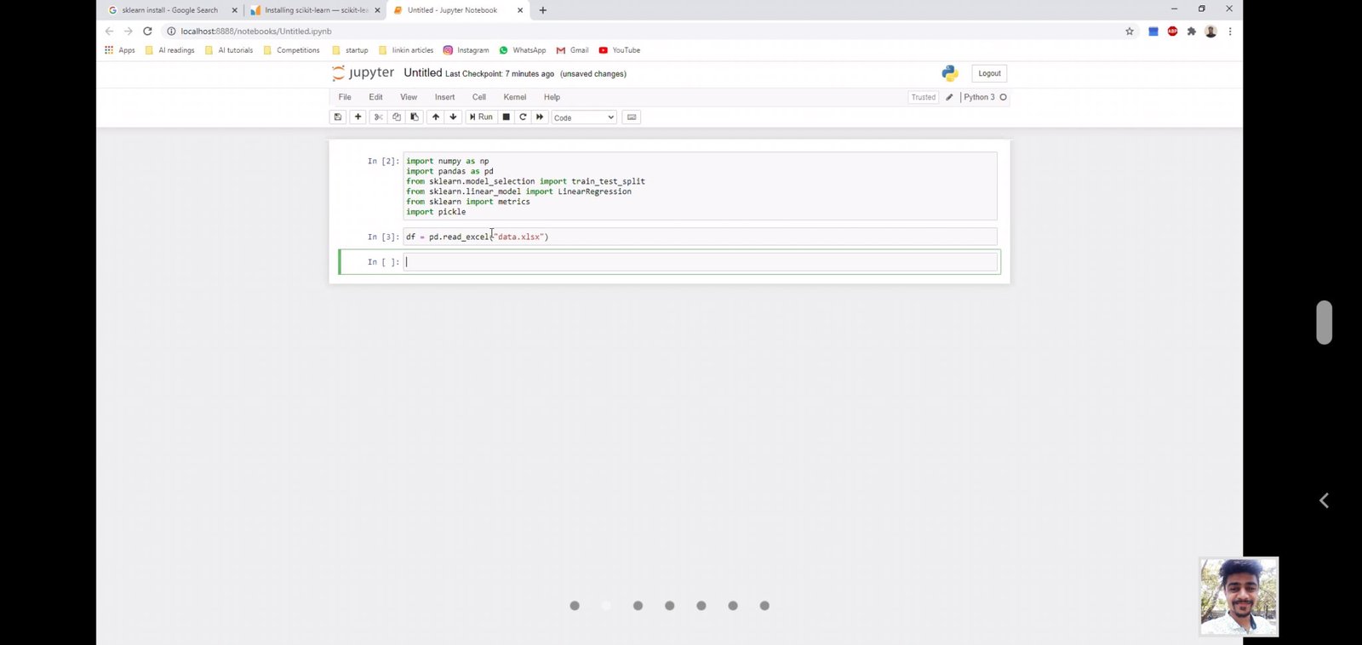Image resolution: width=1362 pixels, height=645 pixels.
Task: Select the cell containing pd.read_excel
Action: (x=700, y=237)
